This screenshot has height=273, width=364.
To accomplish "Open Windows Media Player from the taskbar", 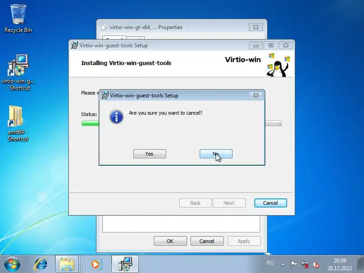I will pos(96,264).
